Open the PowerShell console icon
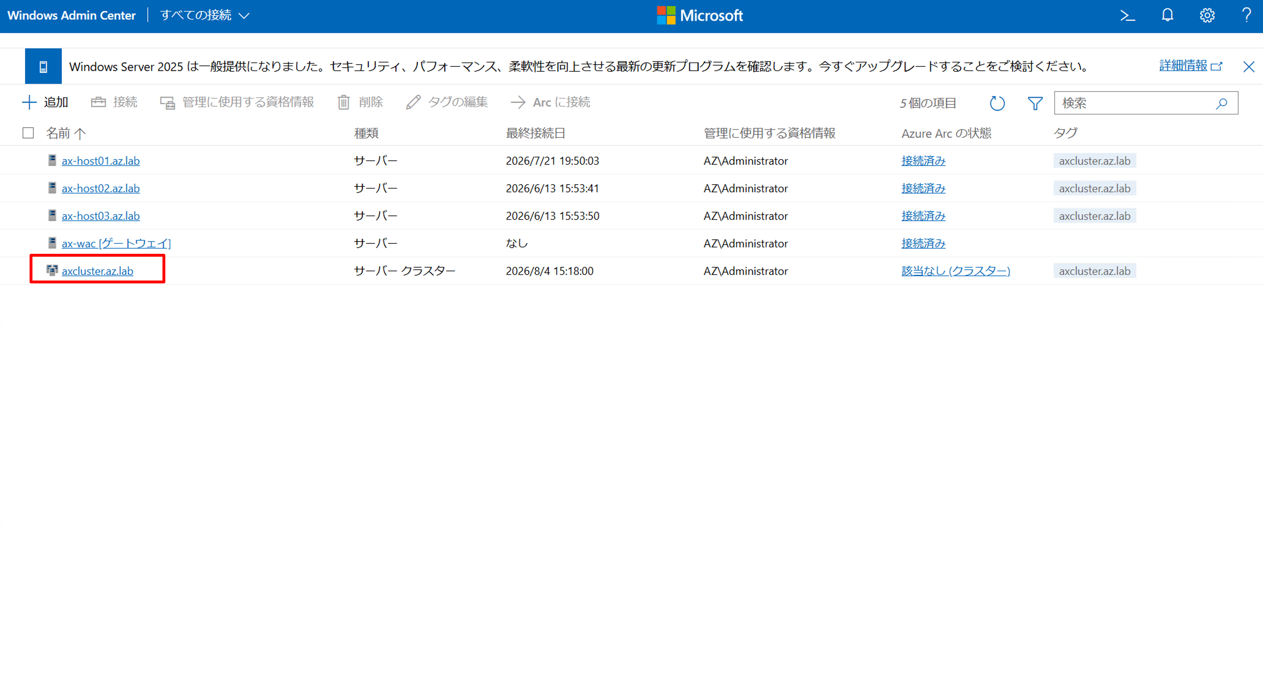Image resolution: width=1263 pixels, height=698 pixels. point(1127,16)
